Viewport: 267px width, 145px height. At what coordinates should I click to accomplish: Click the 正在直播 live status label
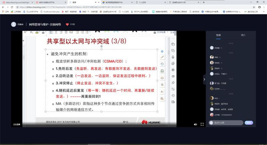[17, 125]
